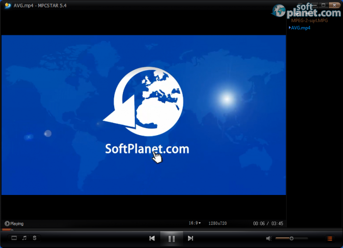
Task: Open the 16:9 aspect ratio dropdown
Action: click(195, 223)
